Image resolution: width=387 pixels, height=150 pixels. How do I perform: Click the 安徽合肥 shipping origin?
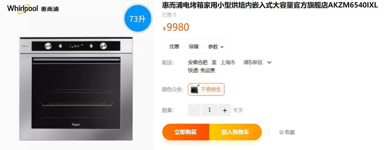[198, 62]
